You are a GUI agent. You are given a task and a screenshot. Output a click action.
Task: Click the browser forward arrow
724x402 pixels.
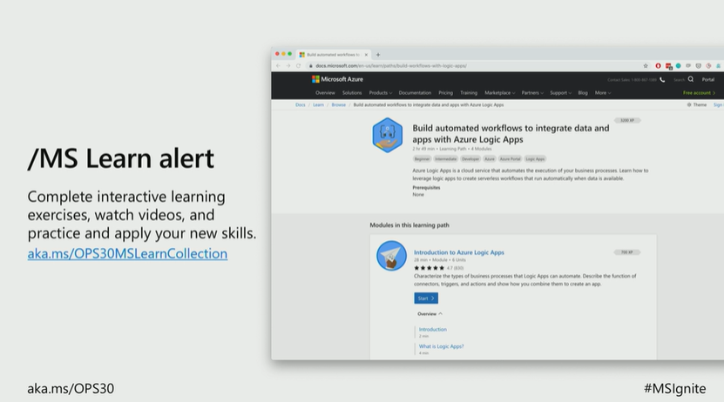pos(288,66)
